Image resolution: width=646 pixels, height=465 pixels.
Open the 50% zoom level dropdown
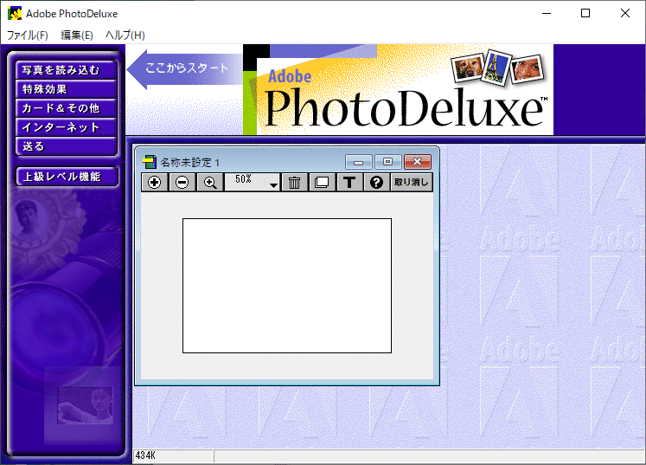tap(253, 183)
